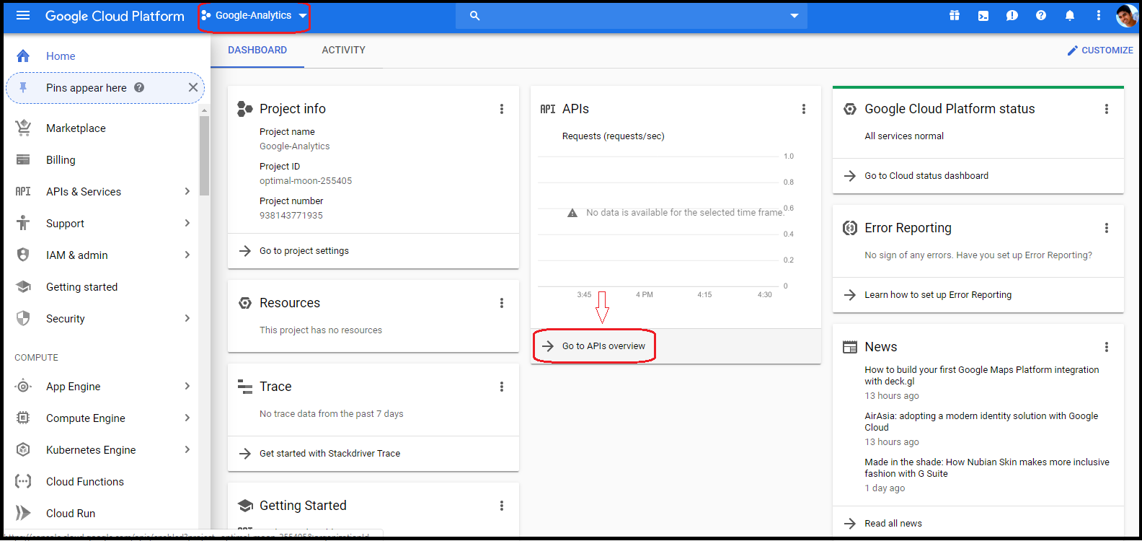Activate Cloud Shell icon in header
Screen dimensions: 1142x541
tap(983, 15)
